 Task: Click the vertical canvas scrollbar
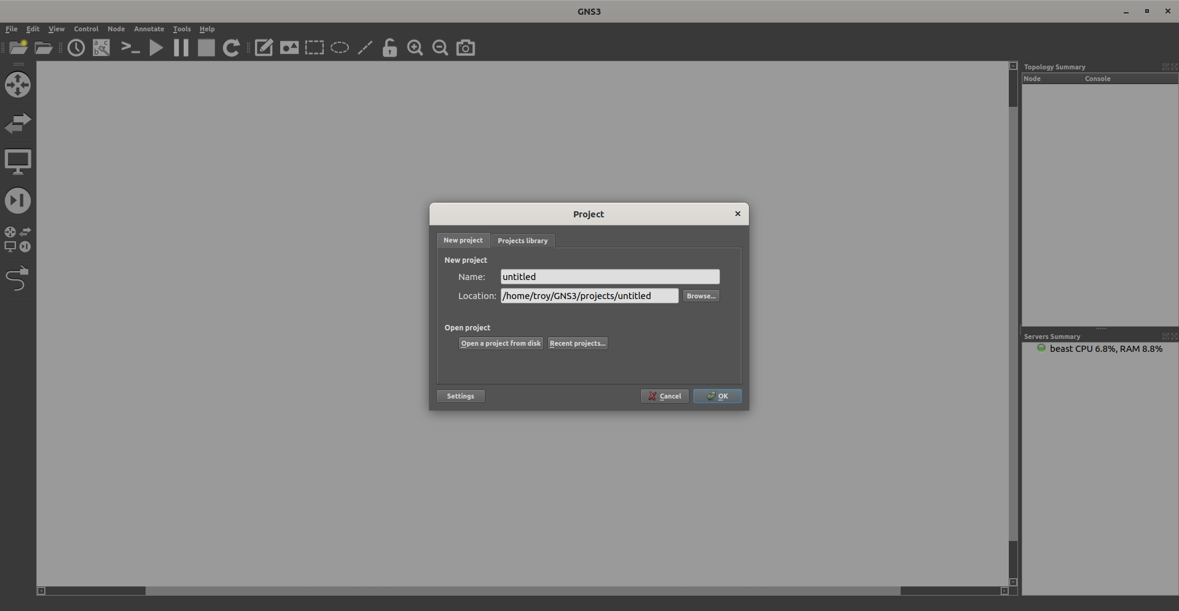click(1013, 324)
